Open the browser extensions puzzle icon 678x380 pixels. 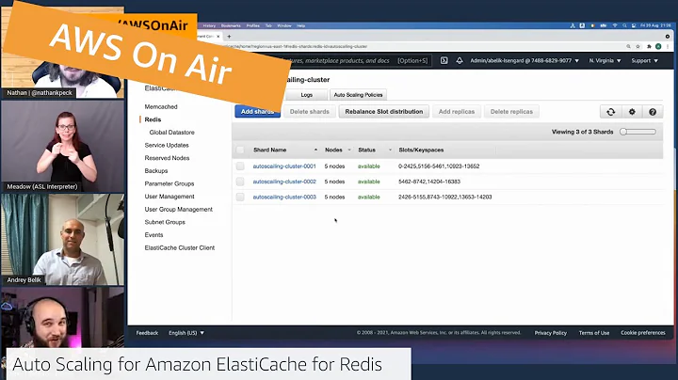pos(649,46)
